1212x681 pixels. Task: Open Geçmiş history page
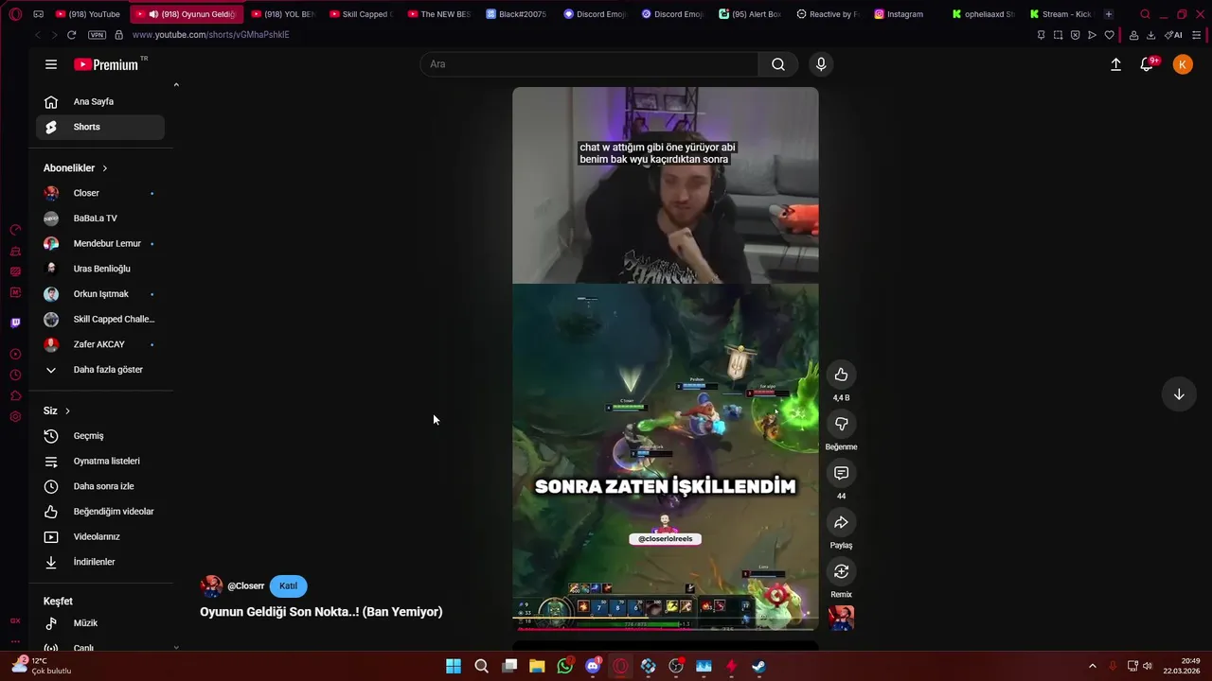point(100,436)
